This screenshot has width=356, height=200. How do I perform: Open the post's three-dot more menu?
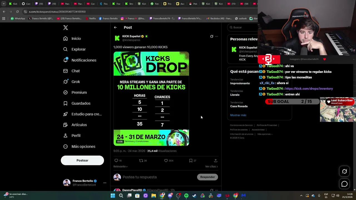coord(217,36)
